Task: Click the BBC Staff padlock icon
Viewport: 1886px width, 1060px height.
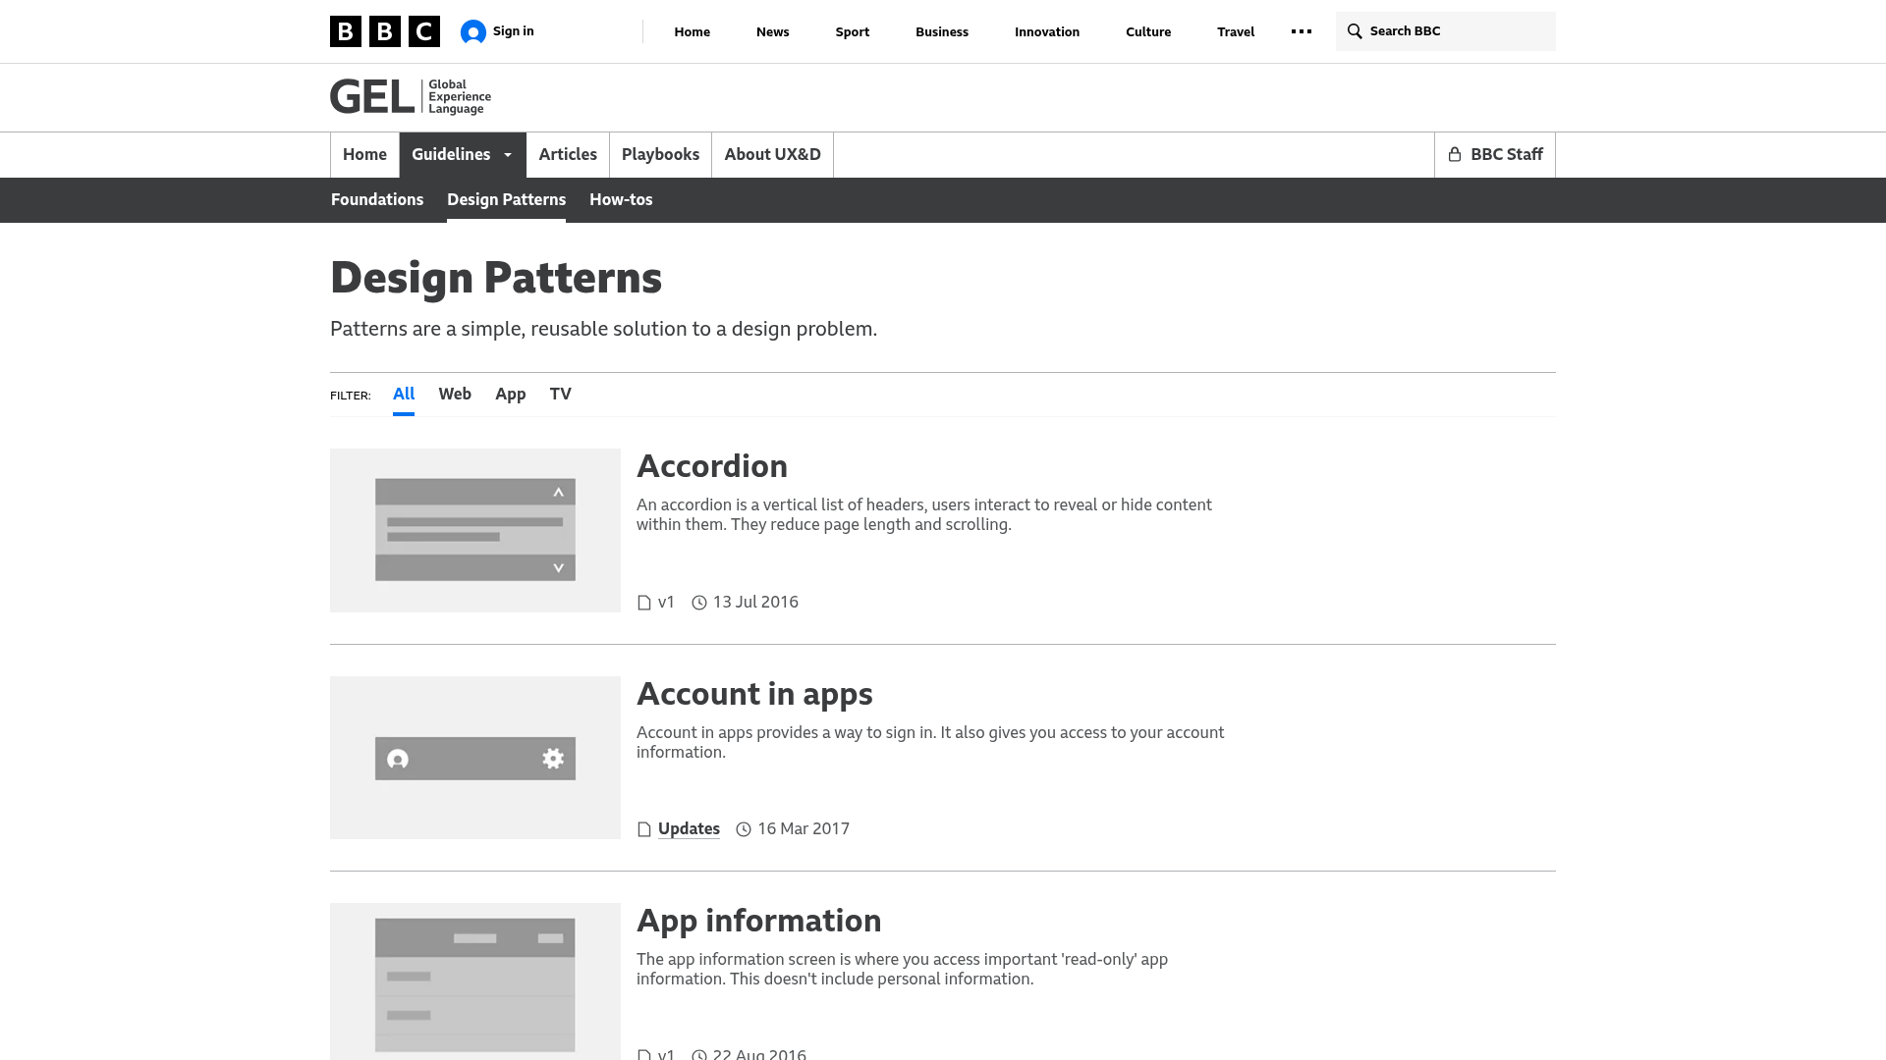Action: (1455, 154)
